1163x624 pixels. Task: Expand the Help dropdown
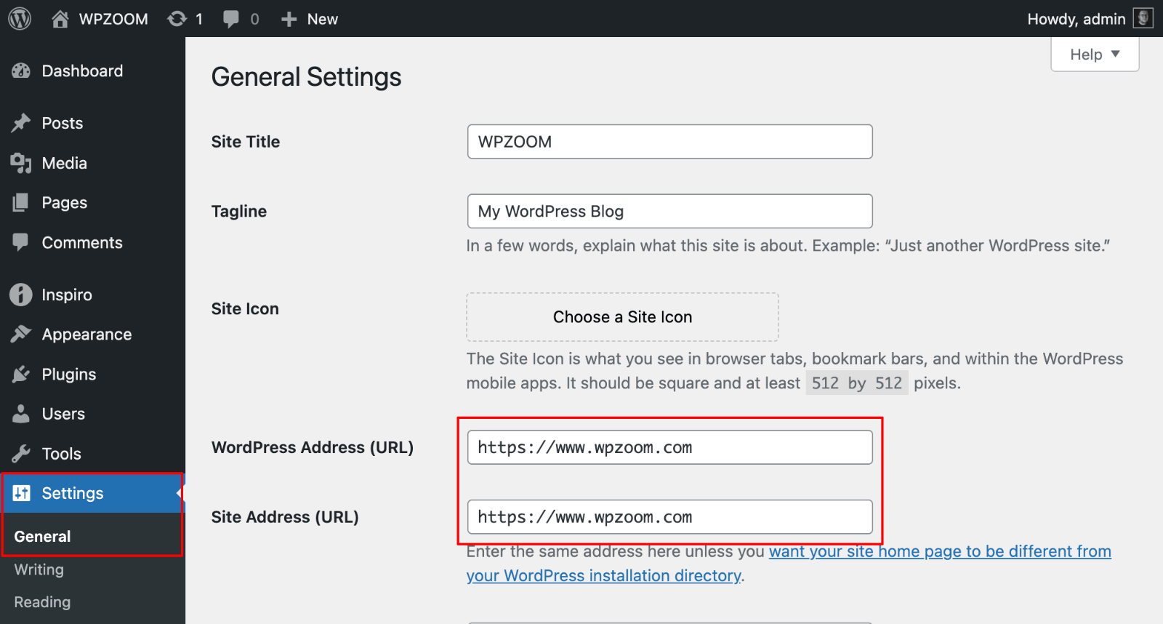pyautogui.click(x=1094, y=55)
